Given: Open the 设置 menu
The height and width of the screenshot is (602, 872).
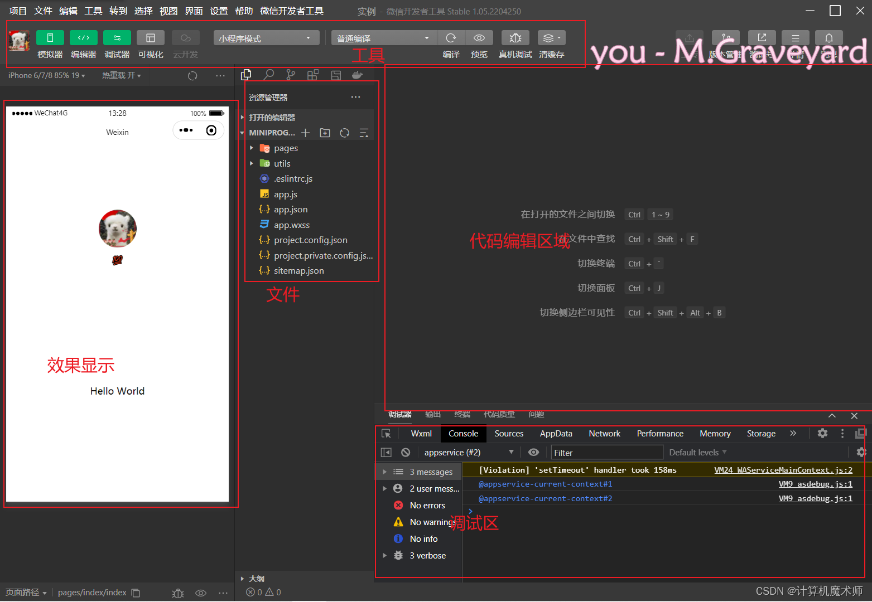Looking at the screenshot, I should point(219,11).
